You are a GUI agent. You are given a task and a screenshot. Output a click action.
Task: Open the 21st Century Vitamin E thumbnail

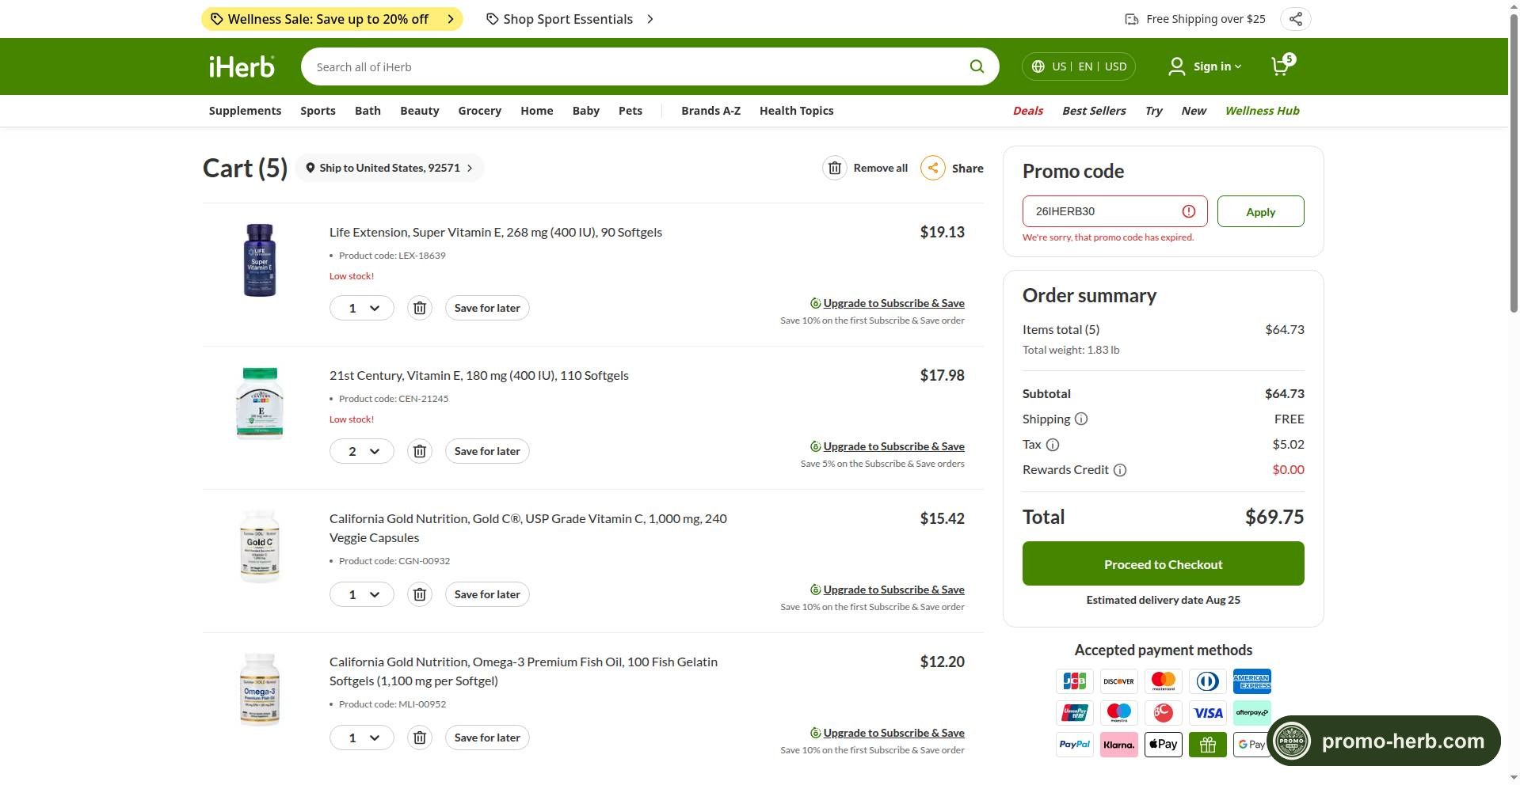[x=260, y=404]
